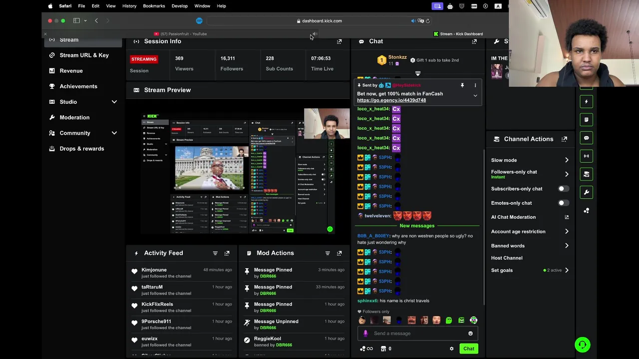This screenshot has width=639, height=359.
Task: Select the headphones emote at row end
Action: click(473, 321)
